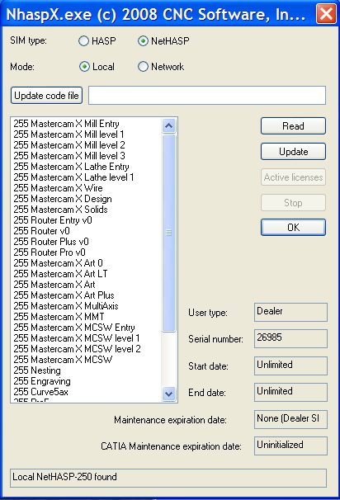Click the Update button
Screen dimensions: 340x500
[x=293, y=152]
